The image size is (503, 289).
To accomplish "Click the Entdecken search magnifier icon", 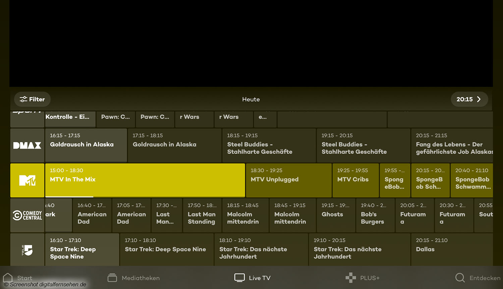I will coord(460,278).
